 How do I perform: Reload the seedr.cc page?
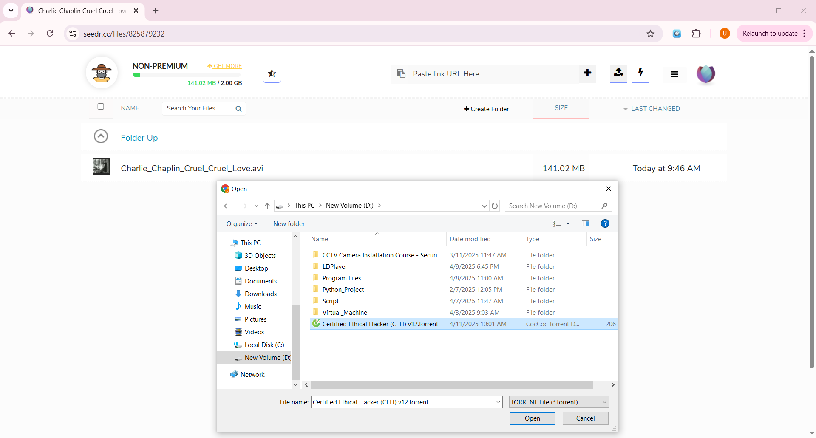tap(50, 34)
